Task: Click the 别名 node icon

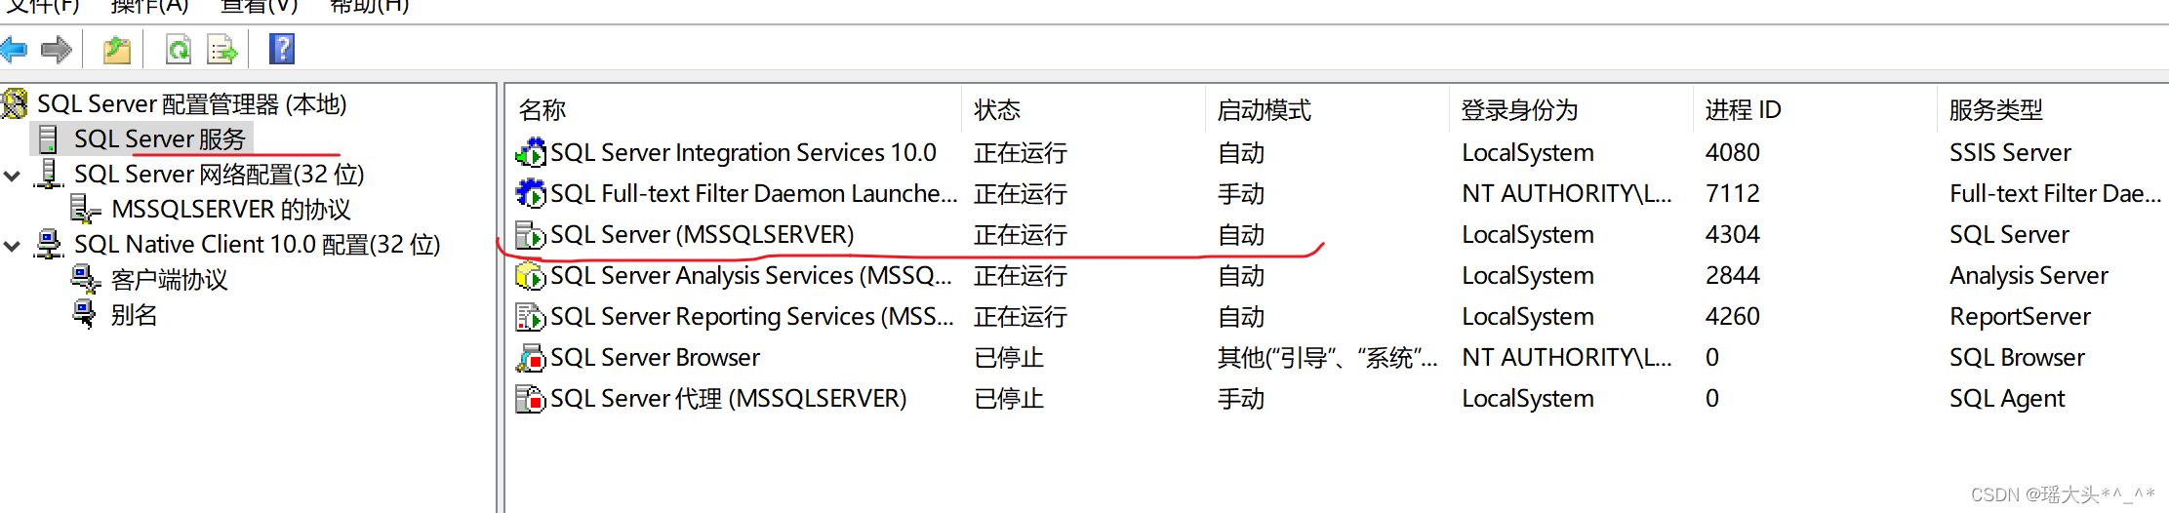Action: (86, 314)
